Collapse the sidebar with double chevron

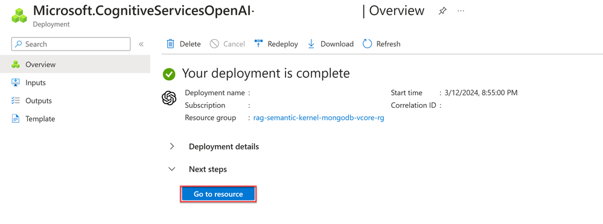pyautogui.click(x=141, y=44)
